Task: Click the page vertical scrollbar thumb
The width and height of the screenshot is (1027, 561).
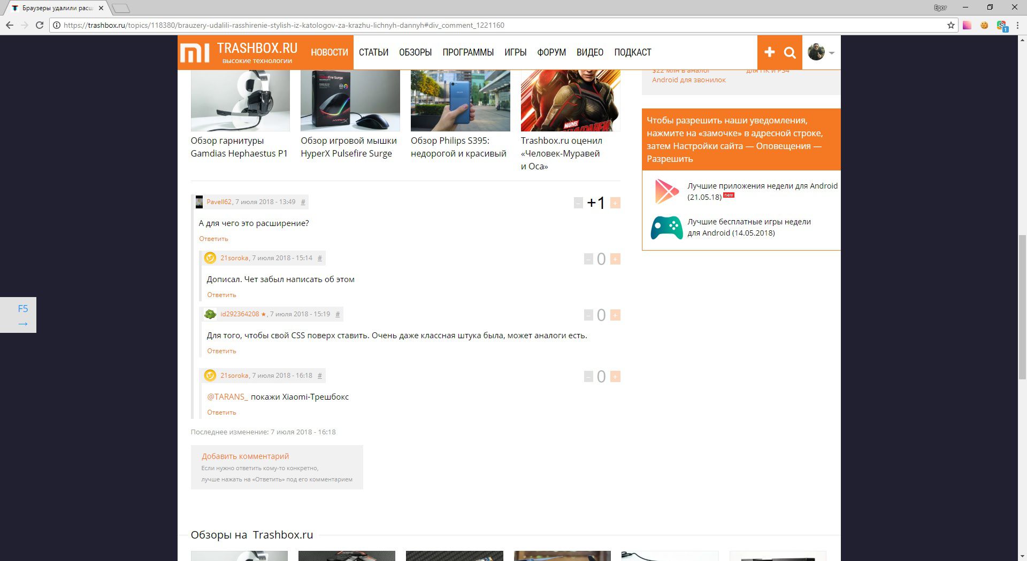Action: point(1022,307)
